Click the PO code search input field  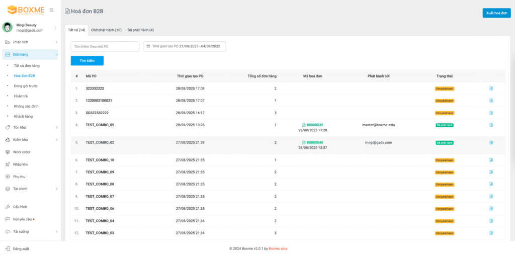click(x=105, y=46)
